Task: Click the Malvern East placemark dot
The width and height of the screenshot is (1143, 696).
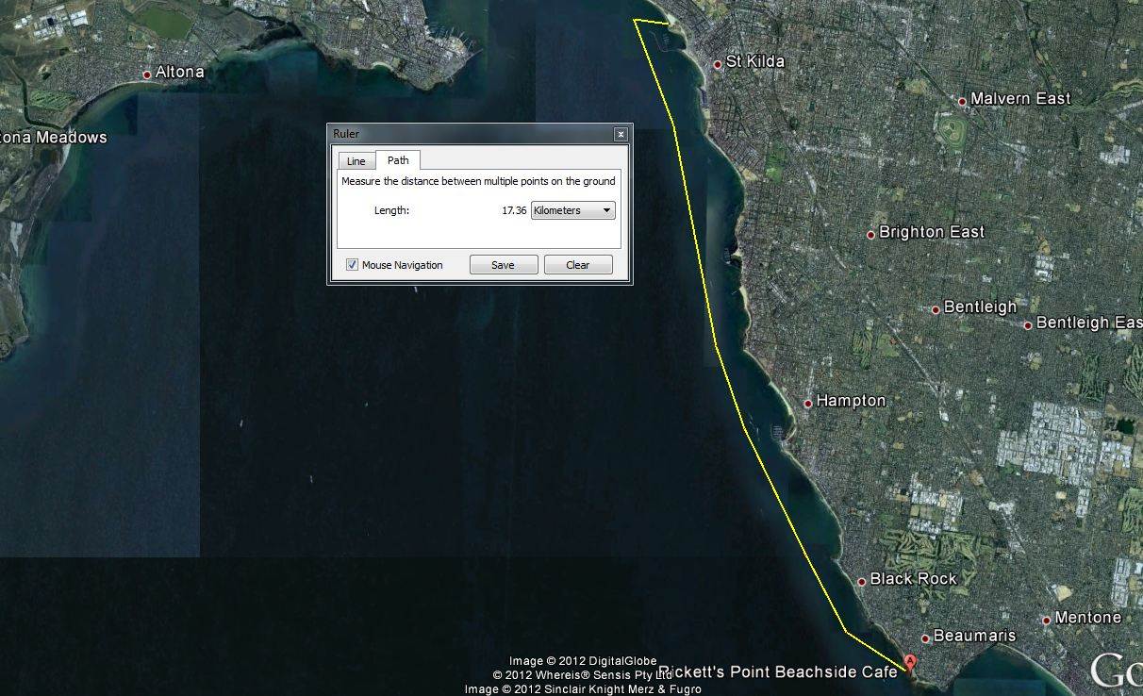Action: point(961,98)
